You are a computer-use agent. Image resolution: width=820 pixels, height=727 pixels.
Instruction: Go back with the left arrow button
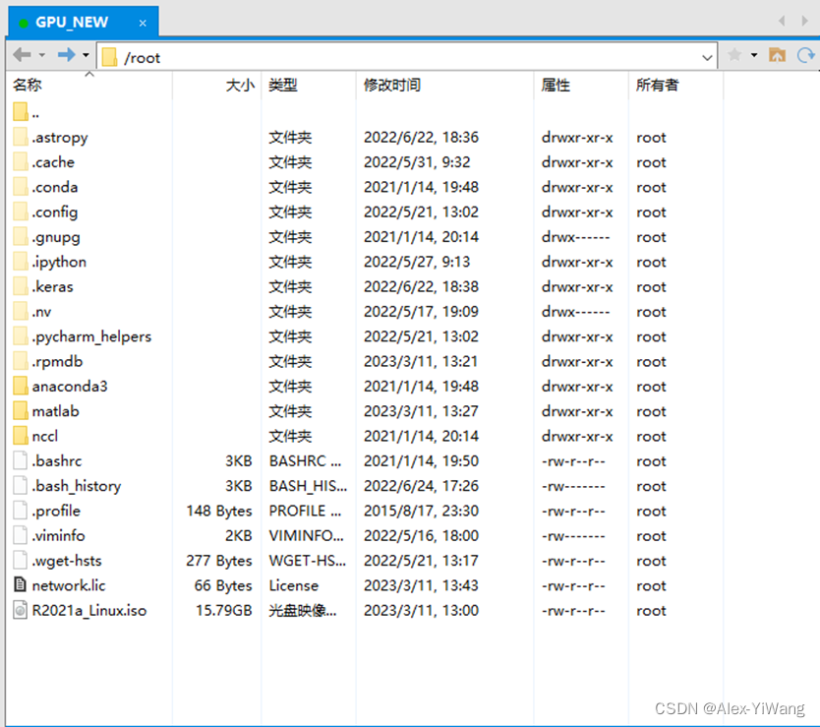(22, 54)
